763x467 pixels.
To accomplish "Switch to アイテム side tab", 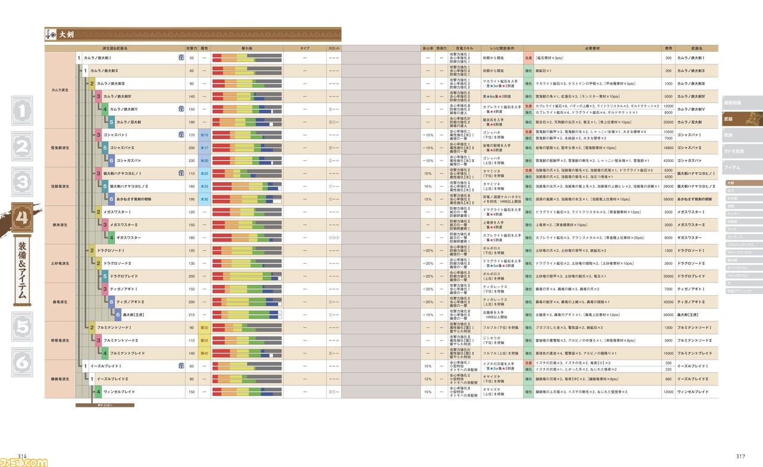I will point(742,168).
